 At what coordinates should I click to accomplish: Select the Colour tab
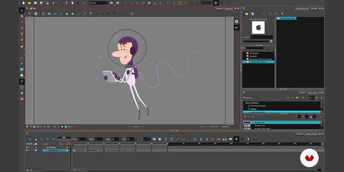pyautogui.click(x=302, y=93)
